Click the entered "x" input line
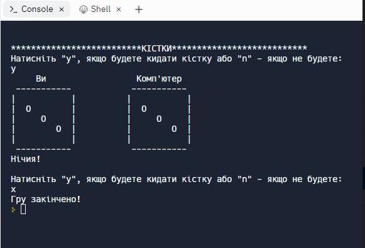The image size is (365, 248). pos(13,190)
